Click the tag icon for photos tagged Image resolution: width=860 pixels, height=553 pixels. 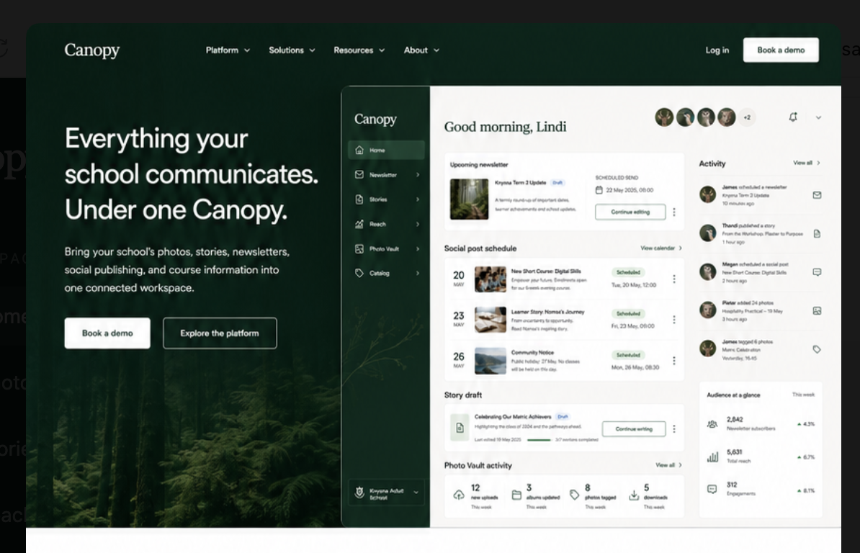click(574, 495)
